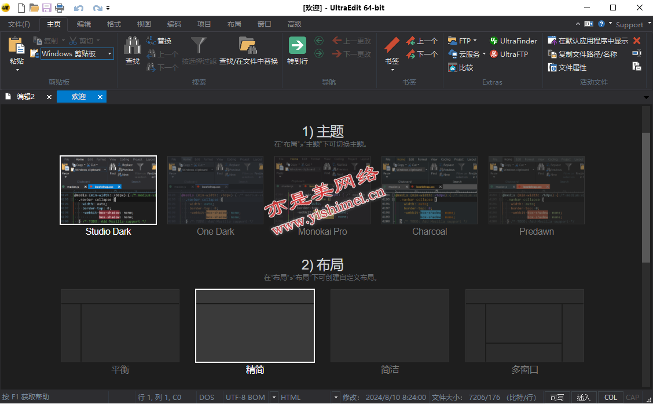Image resolution: width=653 pixels, height=404 pixels.
Task: Click Show in default application (在默认应用程序中显示)
Action: [588, 41]
